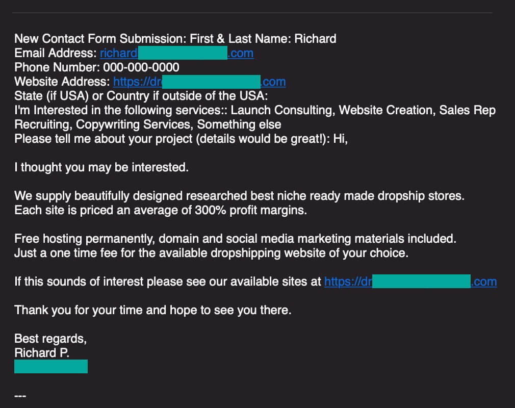Open the Website Address https://dr link

[199, 82]
